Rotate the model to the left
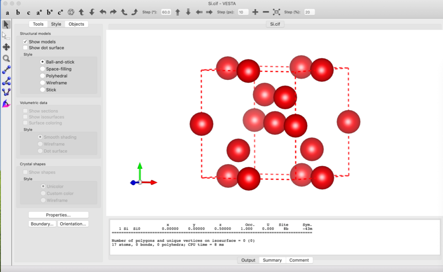Image resolution: width=443 pixels, height=272 pixels. [103, 12]
